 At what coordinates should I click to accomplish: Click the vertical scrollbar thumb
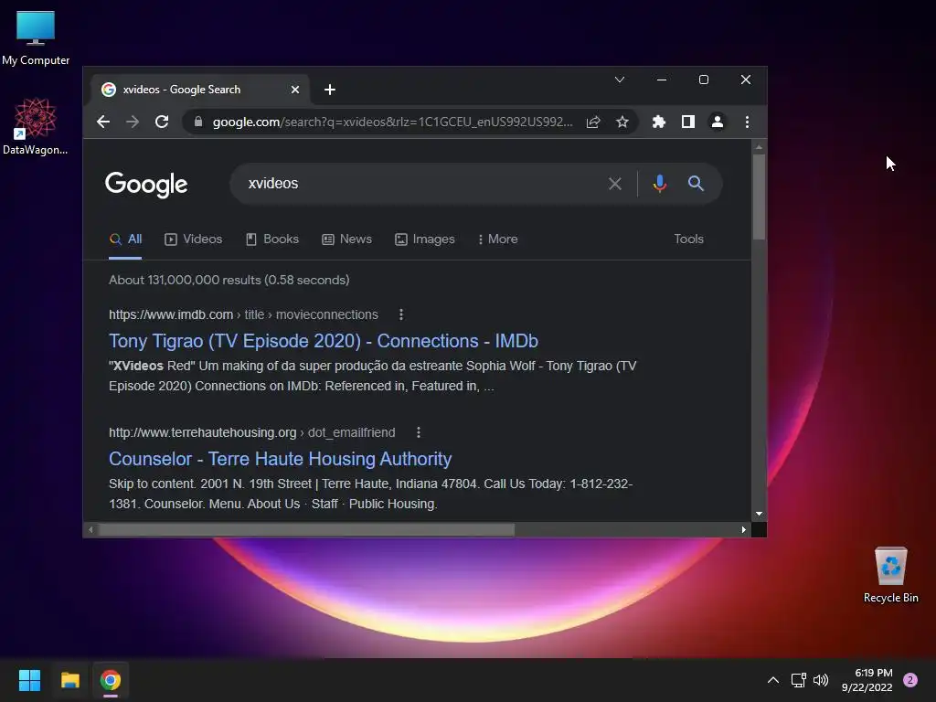759,197
